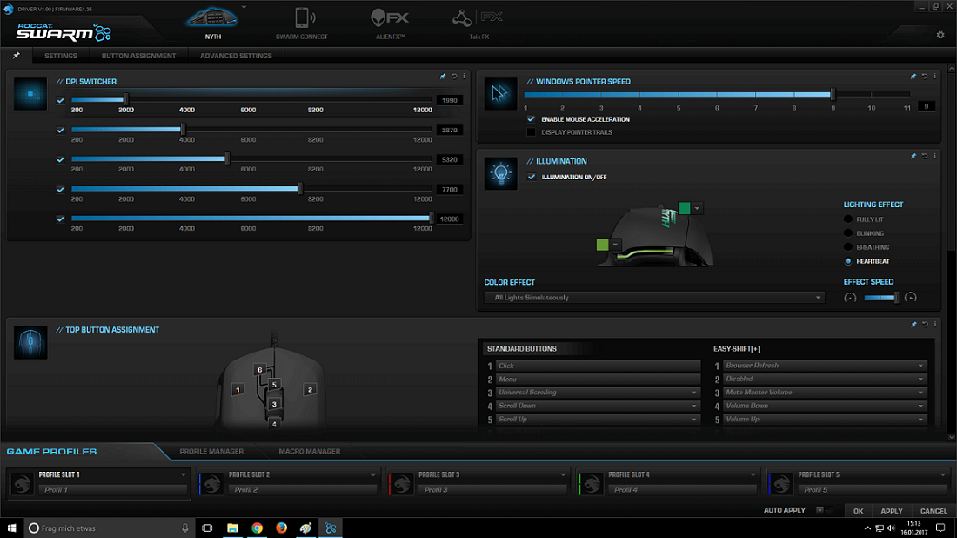This screenshot has width=957, height=538.
Task: Switch to Settings tab
Action: click(x=60, y=56)
